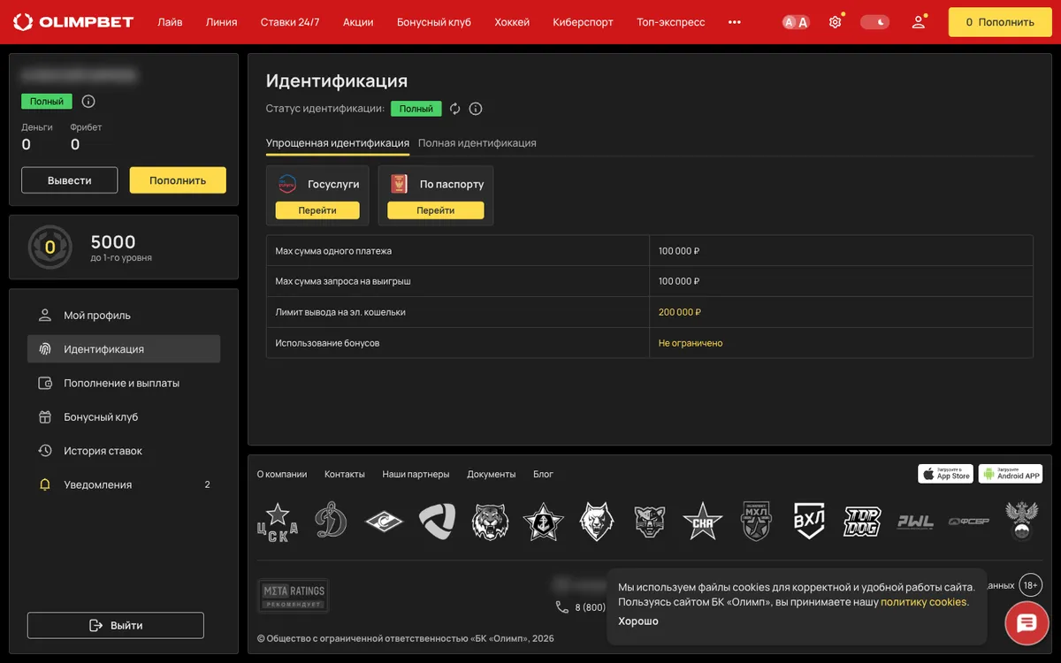Click the ВХЛ league logo
1061x663 pixels.
(x=809, y=522)
